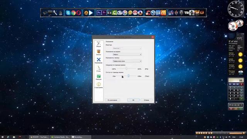
Task: Click the ENG language indicator
Action: tap(234, 137)
